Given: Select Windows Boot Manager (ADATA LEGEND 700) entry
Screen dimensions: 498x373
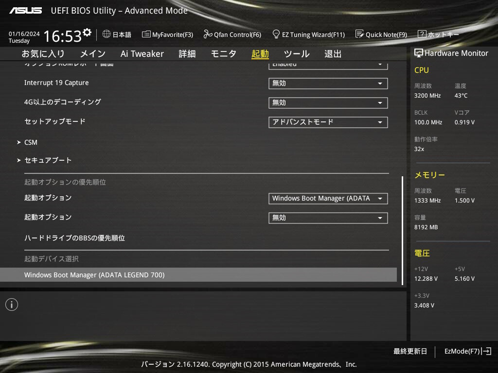Looking at the screenshot, I should click(198, 275).
